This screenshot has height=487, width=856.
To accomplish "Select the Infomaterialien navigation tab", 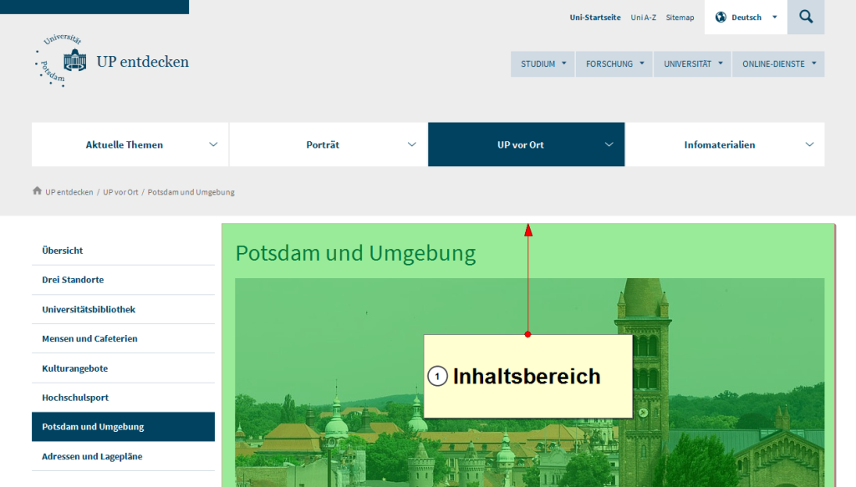I will coord(719,145).
